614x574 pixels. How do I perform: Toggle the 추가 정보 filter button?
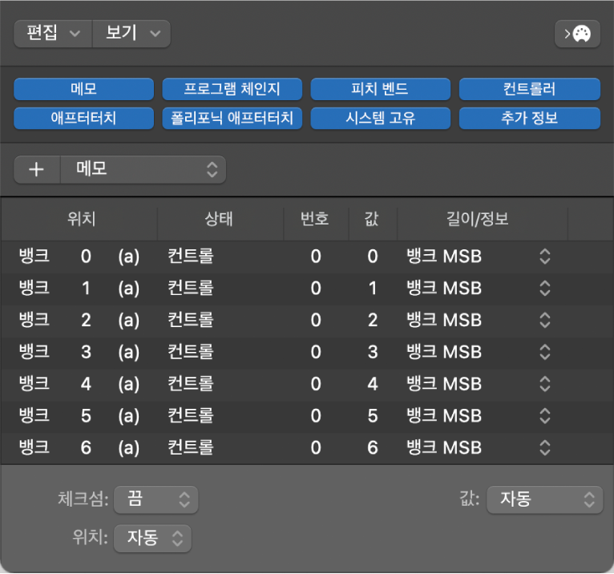tap(529, 118)
